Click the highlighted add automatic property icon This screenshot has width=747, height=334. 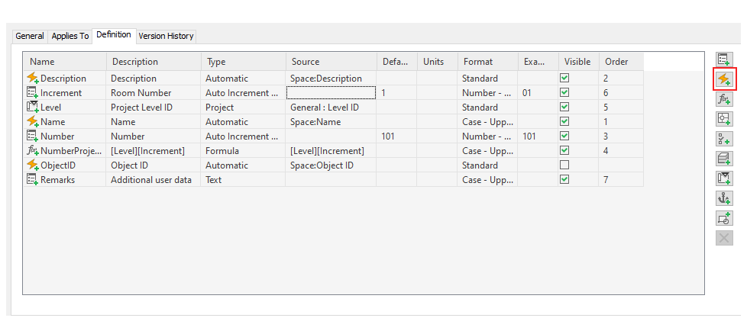tap(724, 79)
